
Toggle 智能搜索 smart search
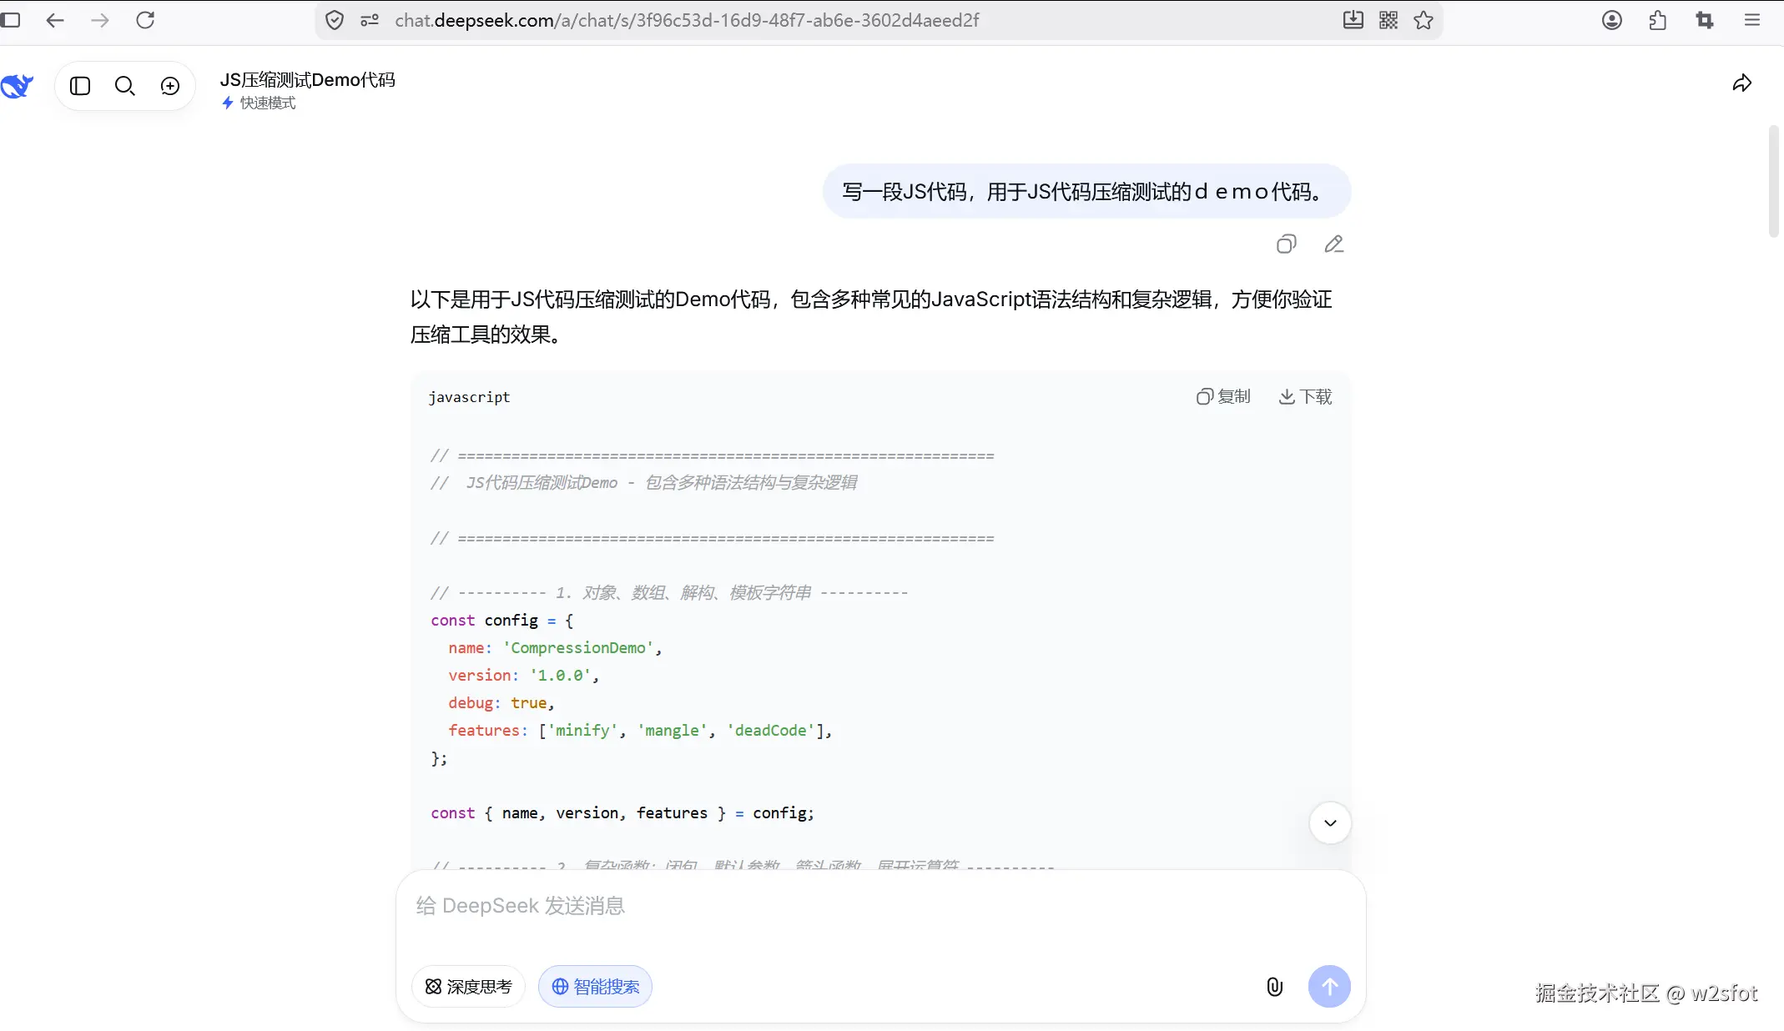click(x=595, y=987)
